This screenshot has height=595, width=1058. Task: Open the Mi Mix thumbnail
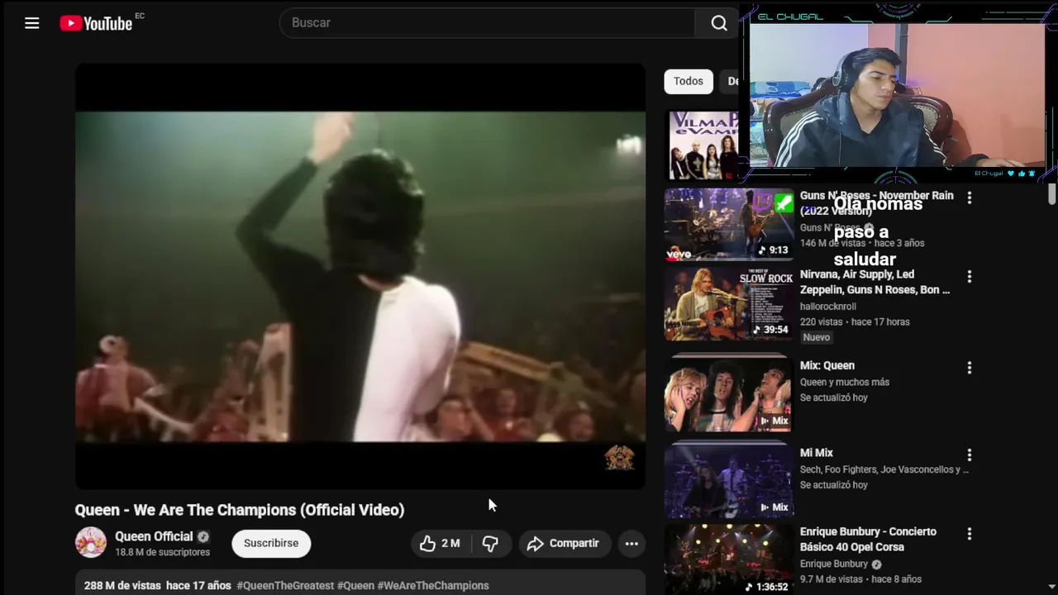tap(729, 482)
